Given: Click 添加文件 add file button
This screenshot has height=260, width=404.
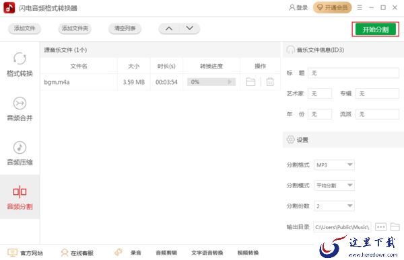Looking at the screenshot, I should (x=24, y=28).
